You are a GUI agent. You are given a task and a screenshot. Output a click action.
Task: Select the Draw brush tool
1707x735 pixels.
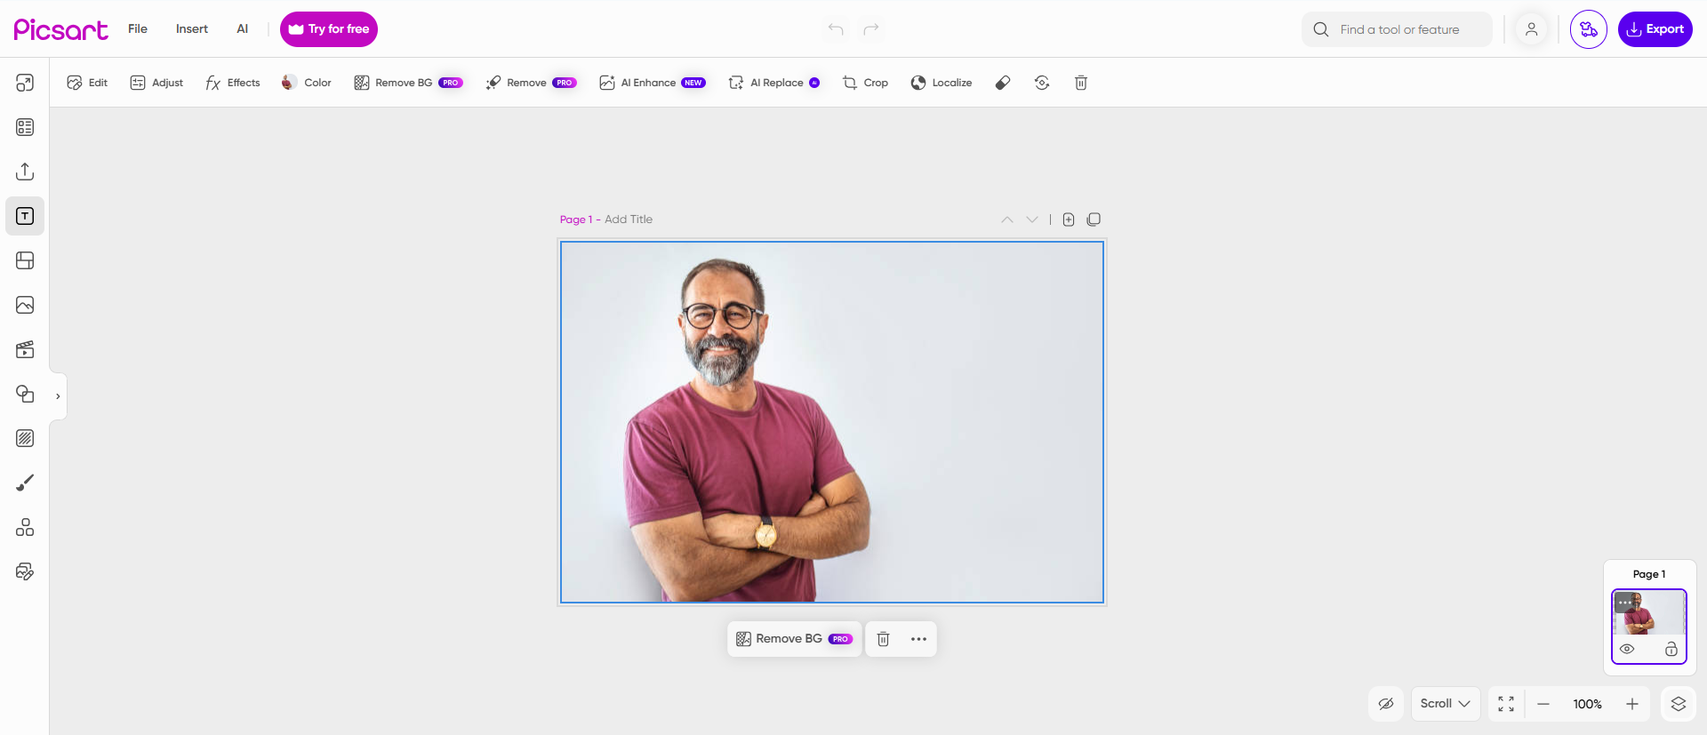[25, 483]
